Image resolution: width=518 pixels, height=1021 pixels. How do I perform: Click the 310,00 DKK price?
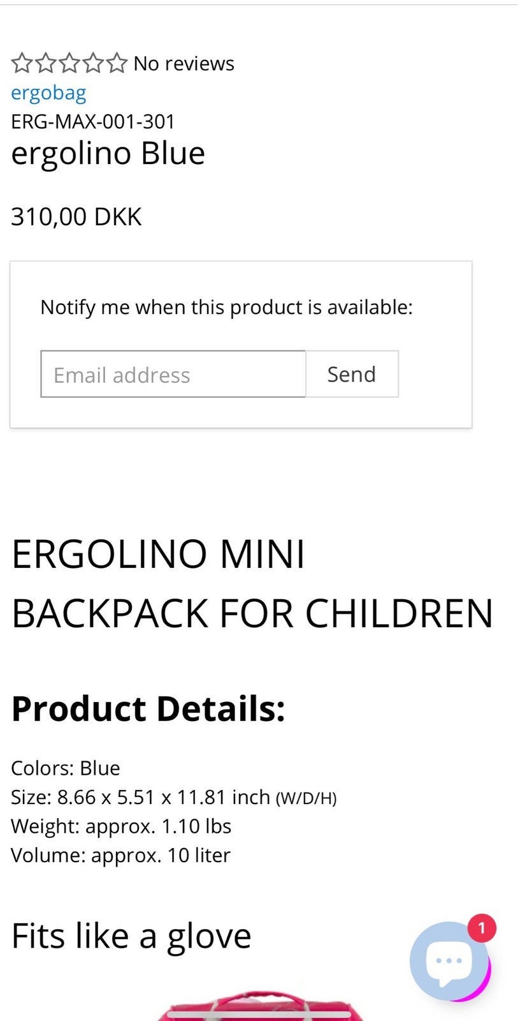pos(76,217)
